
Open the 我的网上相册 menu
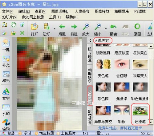[33, 17]
